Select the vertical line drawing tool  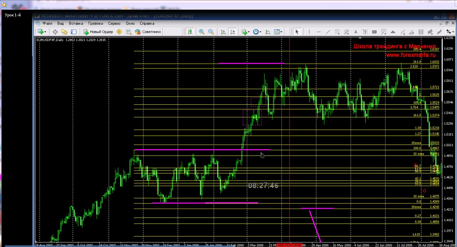click(309, 32)
